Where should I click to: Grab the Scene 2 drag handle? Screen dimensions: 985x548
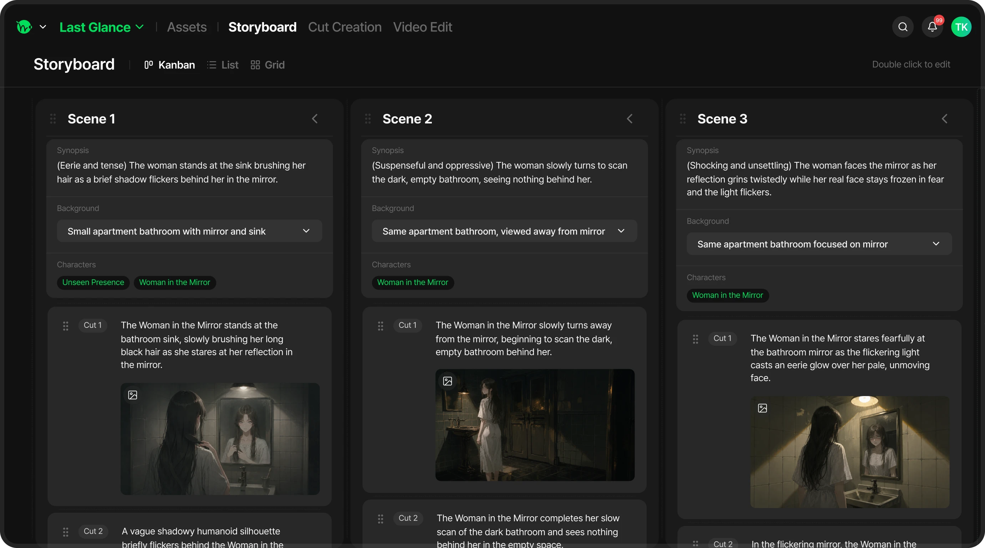pos(368,118)
